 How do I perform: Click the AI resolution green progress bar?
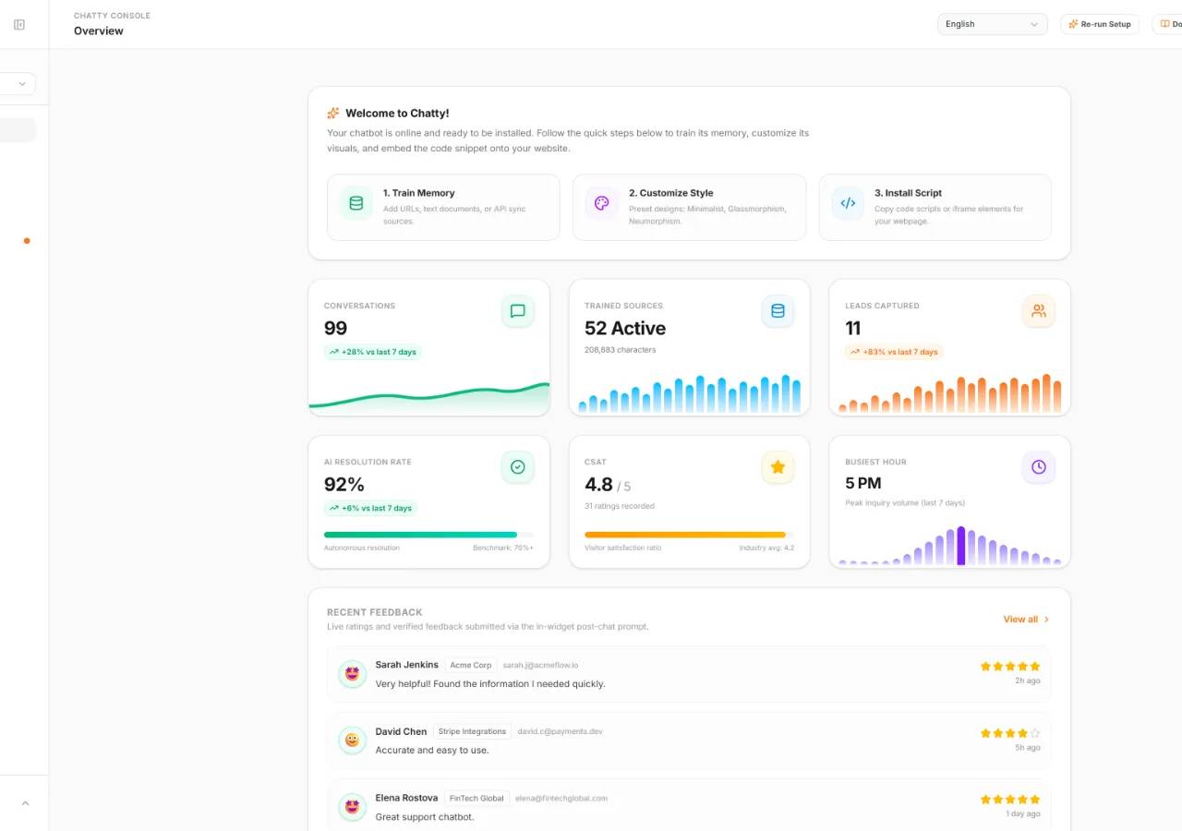click(428, 535)
